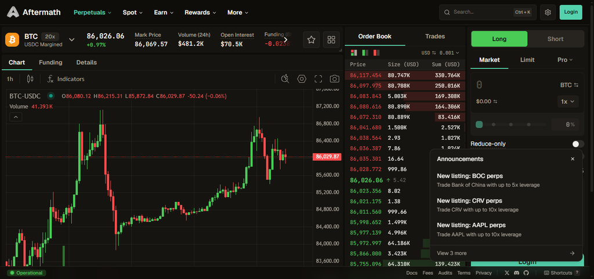Open the 0.001 price grouping dropdown

[x=450, y=53]
